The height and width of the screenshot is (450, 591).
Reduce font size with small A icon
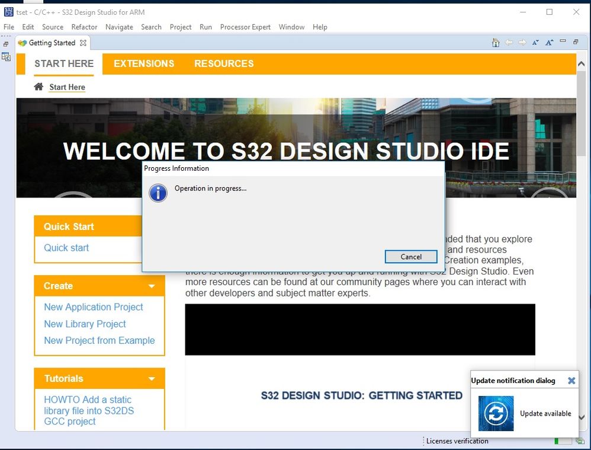click(535, 43)
